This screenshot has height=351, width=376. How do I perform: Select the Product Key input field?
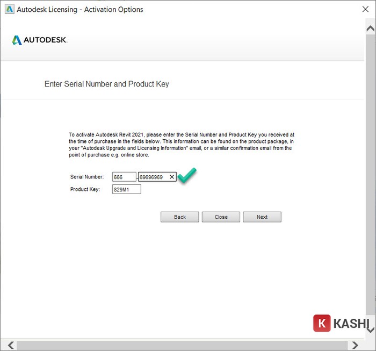point(126,189)
